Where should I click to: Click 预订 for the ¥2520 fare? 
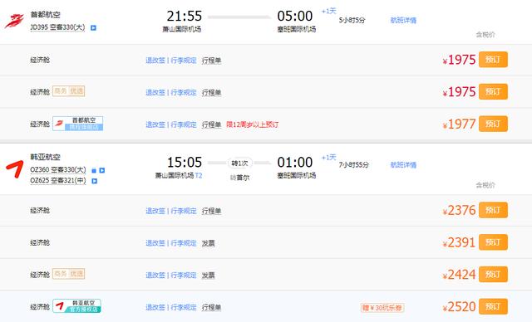pos(493,306)
